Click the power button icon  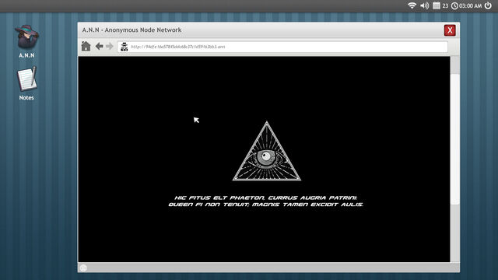(x=488, y=5)
